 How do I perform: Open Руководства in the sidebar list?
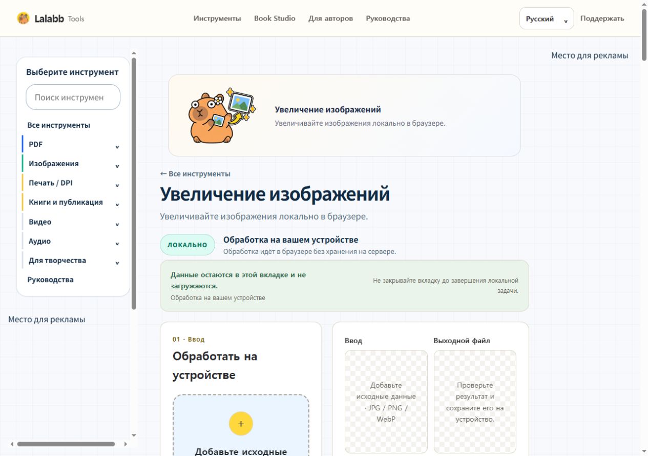(x=50, y=280)
